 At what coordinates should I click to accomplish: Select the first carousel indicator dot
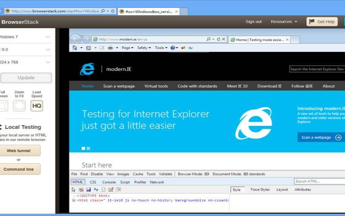pyautogui.click(x=84, y=148)
